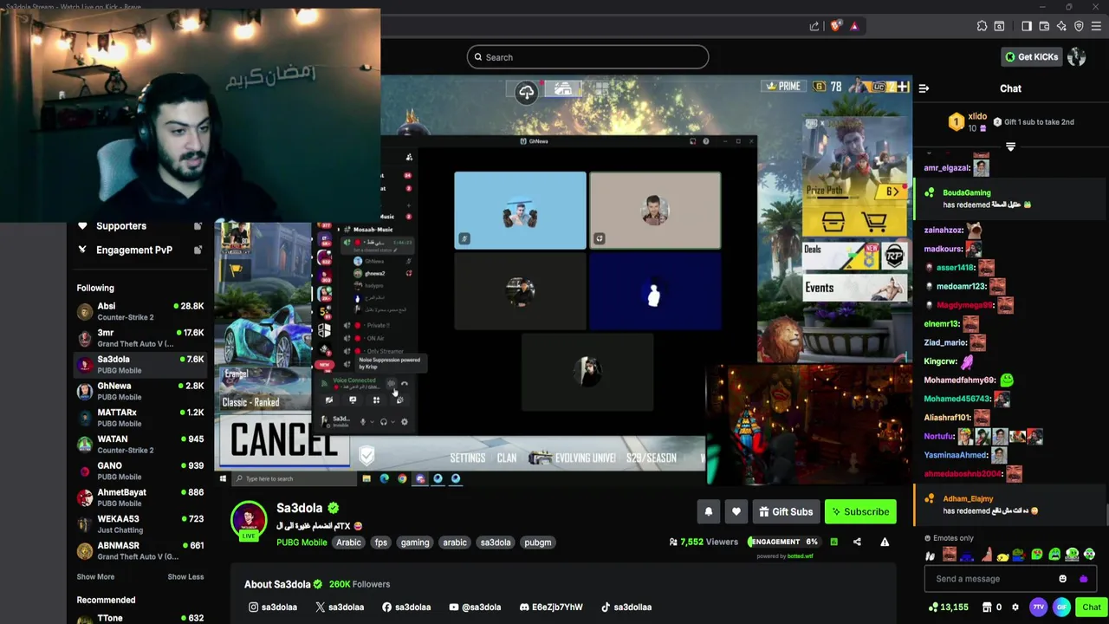Enable notifications with the bell button
Viewport: 1109px width, 624px height.
[708, 511]
